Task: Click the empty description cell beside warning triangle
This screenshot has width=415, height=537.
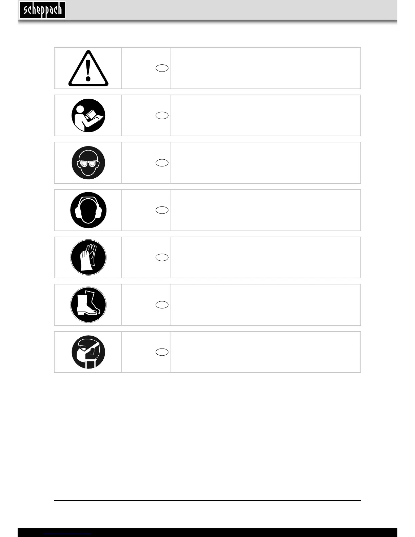Action: point(266,68)
